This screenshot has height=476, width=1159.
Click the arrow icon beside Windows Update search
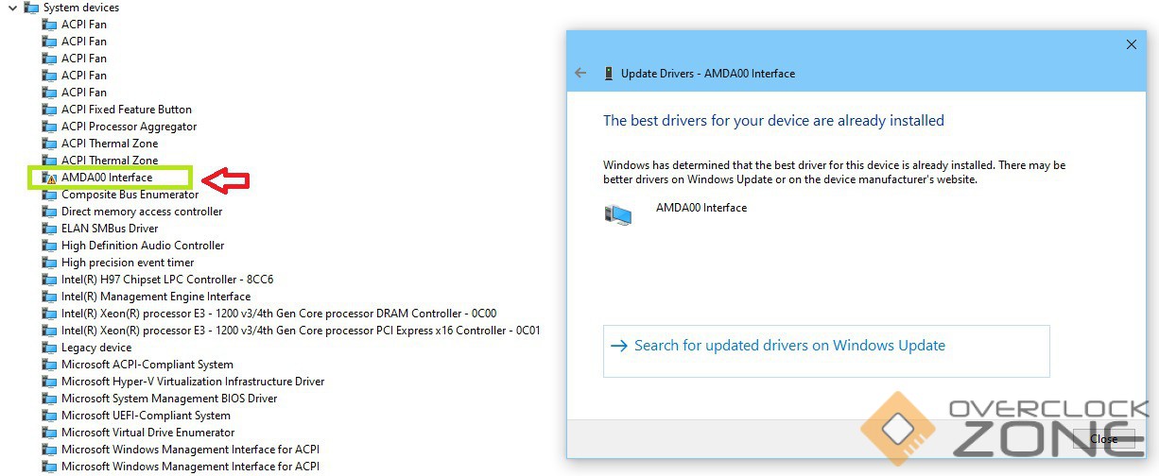(x=619, y=346)
